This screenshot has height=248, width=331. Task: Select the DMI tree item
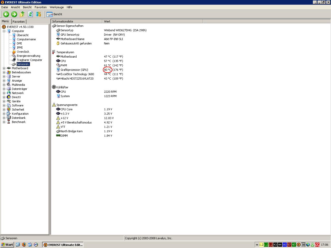point(19,43)
